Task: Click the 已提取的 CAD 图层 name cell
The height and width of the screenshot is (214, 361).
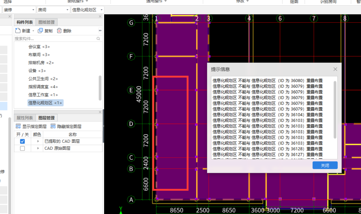Action: pyautogui.click(x=73, y=141)
